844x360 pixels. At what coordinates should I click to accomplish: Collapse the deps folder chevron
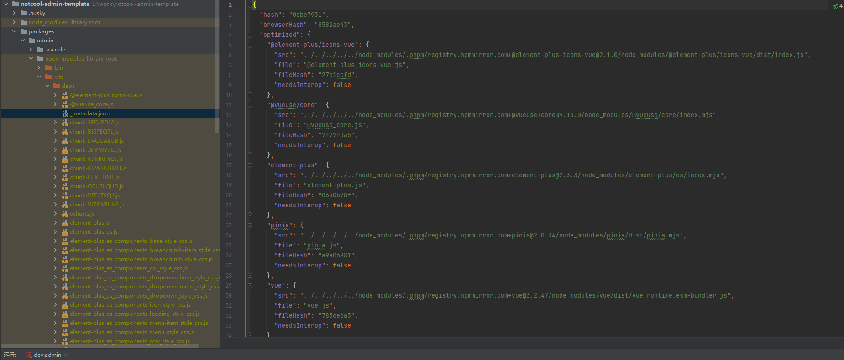click(47, 86)
